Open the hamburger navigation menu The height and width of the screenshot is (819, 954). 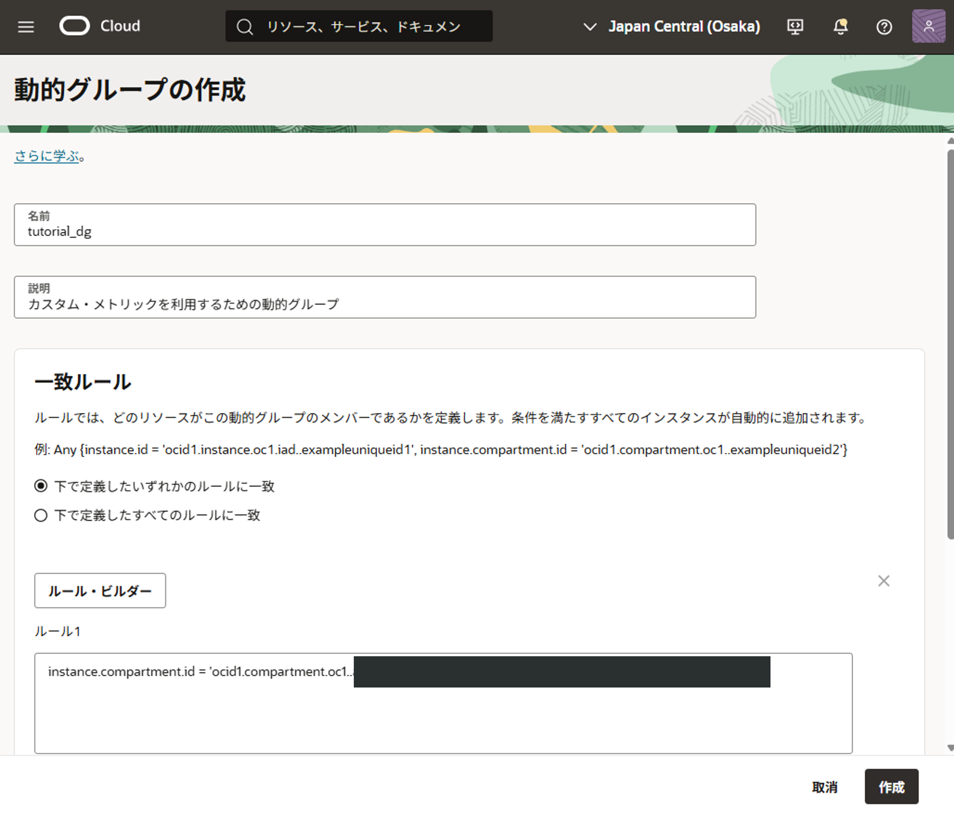pos(26,27)
